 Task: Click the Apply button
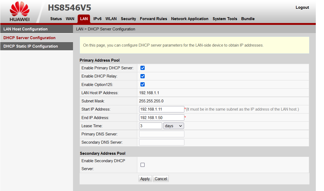coord(145,179)
